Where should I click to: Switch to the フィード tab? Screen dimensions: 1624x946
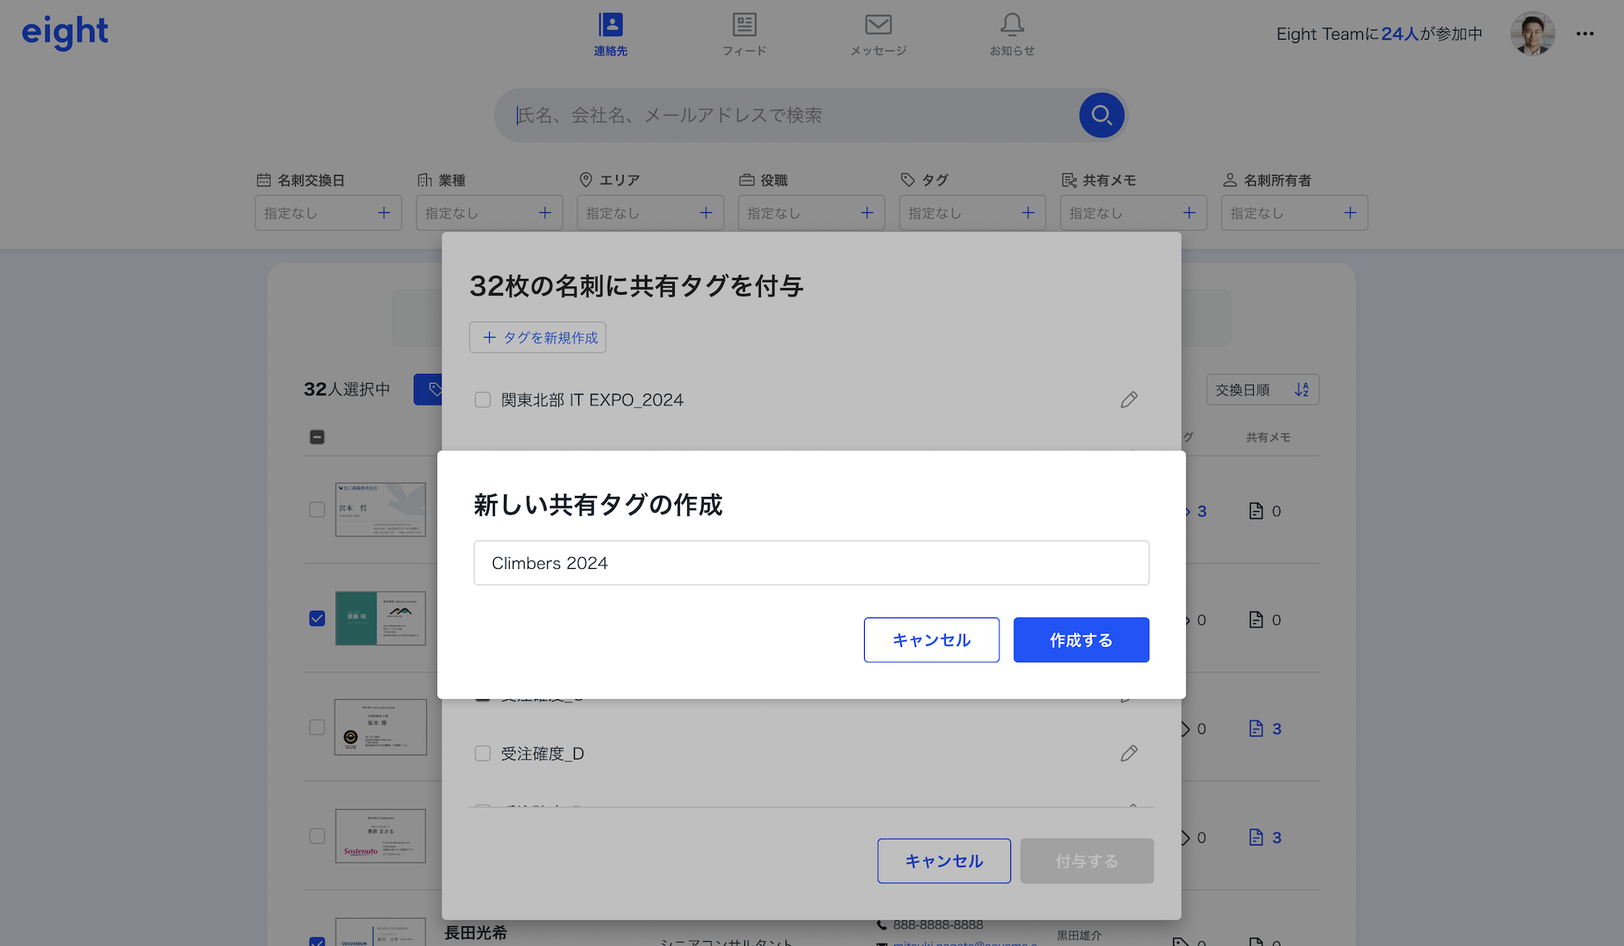tap(744, 34)
